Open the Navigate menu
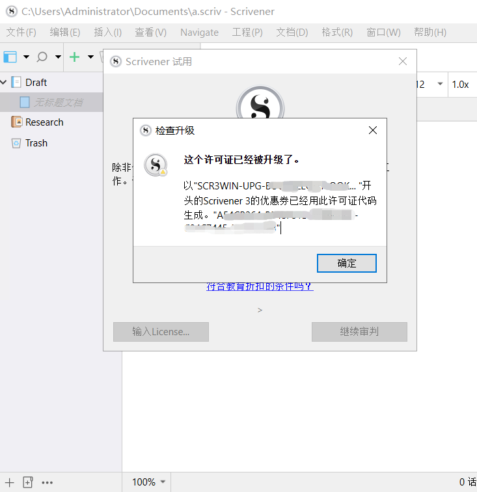Image resolution: width=477 pixels, height=492 pixels. pyautogui.click(x=199, y=33)
